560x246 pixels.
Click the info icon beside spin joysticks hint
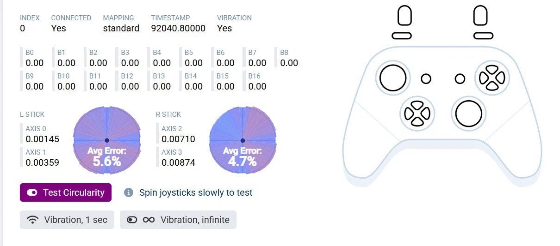pos(129,192)
